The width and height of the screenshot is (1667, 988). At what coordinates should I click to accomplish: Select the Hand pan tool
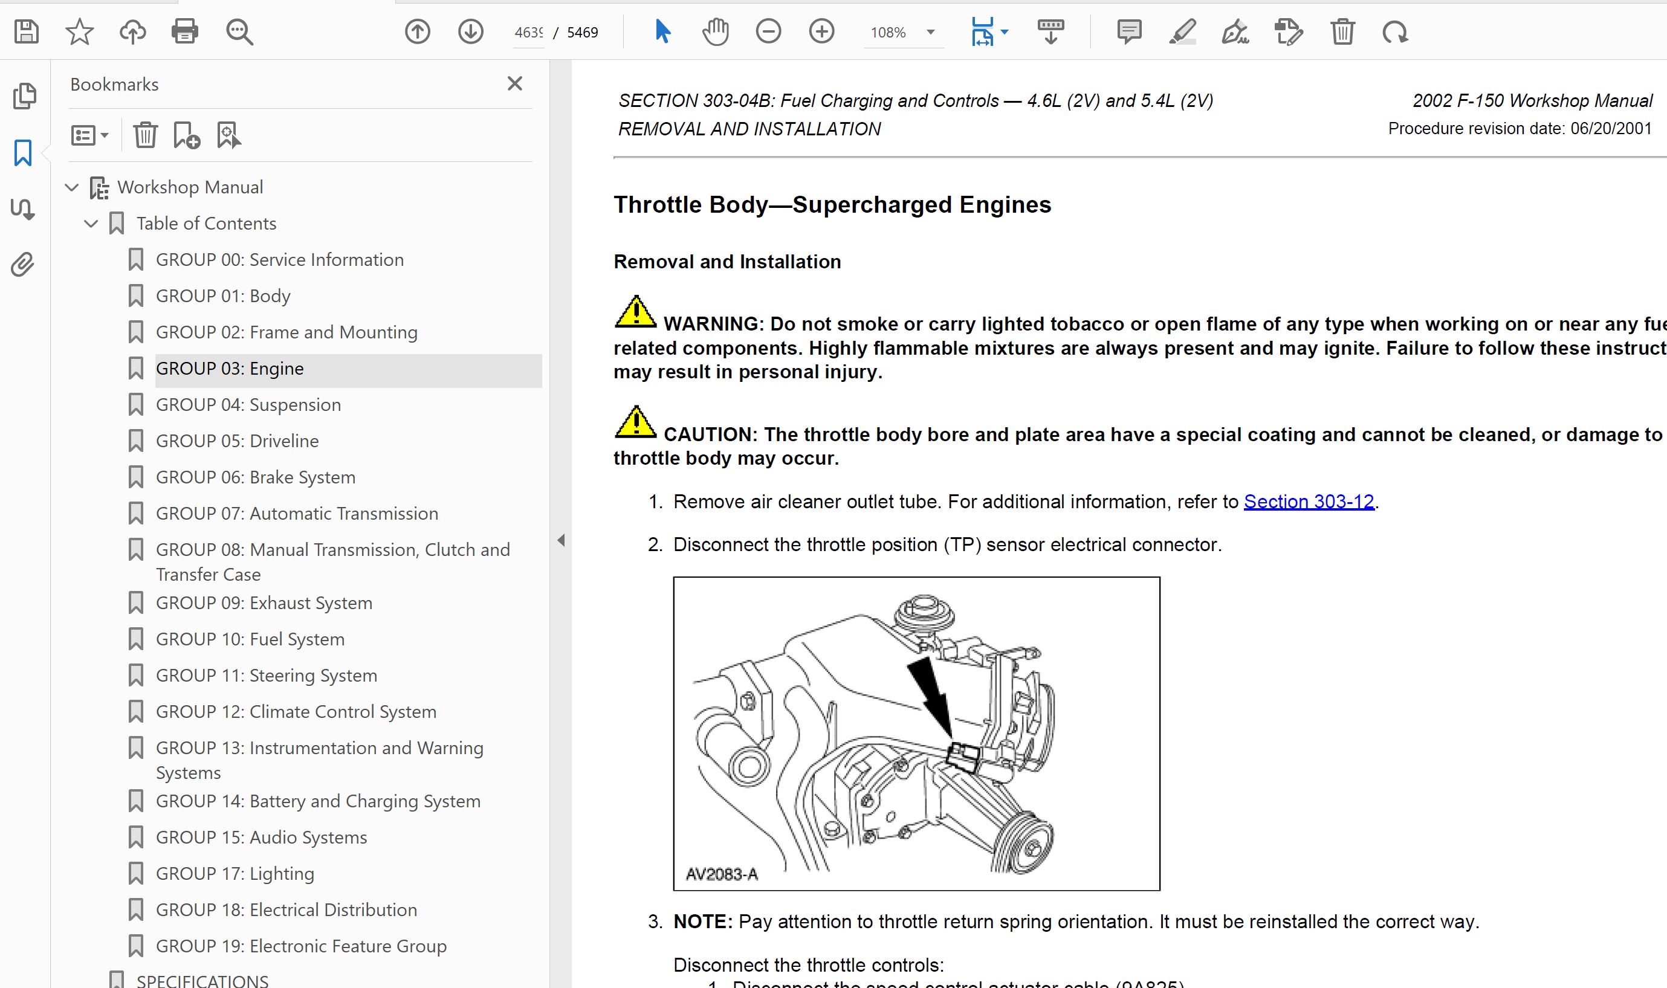[x=716, y=32]
